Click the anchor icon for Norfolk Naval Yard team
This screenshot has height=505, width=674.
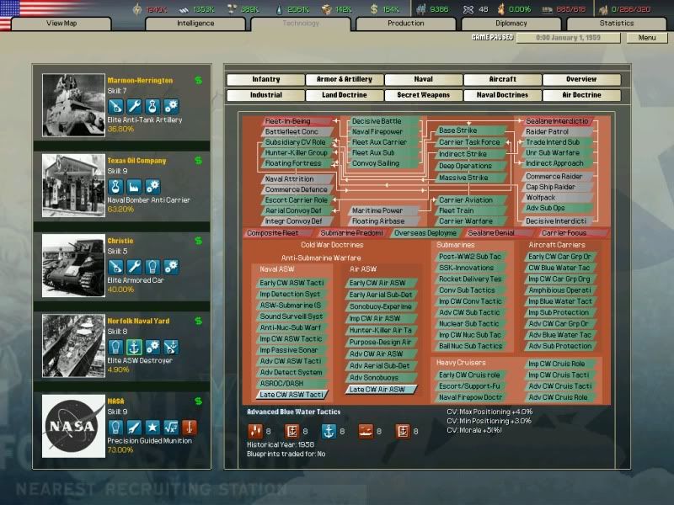click(x=135, y=348)
